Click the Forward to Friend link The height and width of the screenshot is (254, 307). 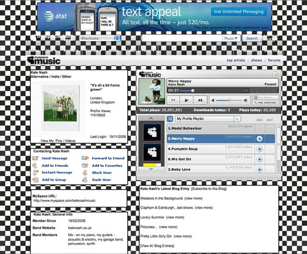[108, 158]
